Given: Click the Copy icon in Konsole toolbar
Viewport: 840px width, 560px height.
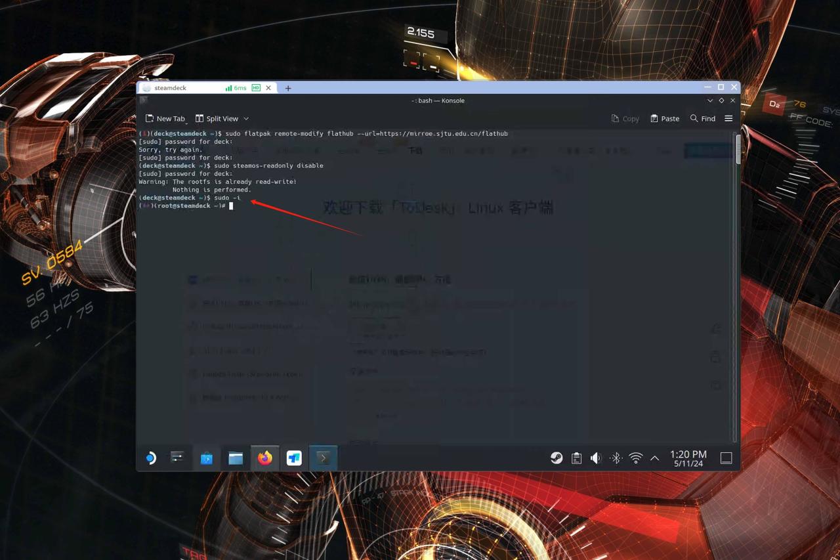Looking at the screenshot, I should click(x=625, y=118).
